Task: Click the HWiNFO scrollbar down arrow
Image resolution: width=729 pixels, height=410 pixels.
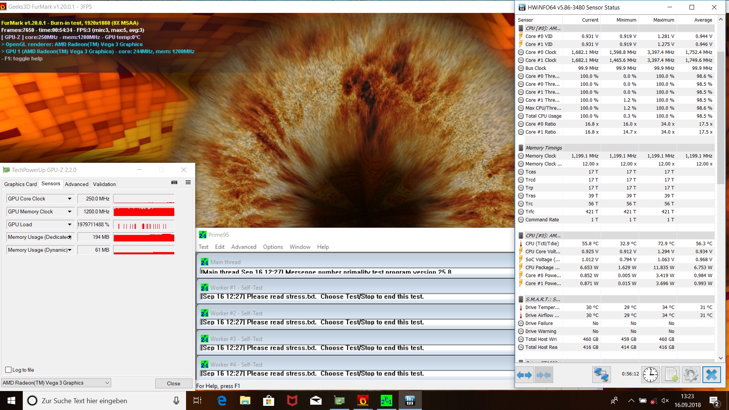Action: tap(721, 358)
